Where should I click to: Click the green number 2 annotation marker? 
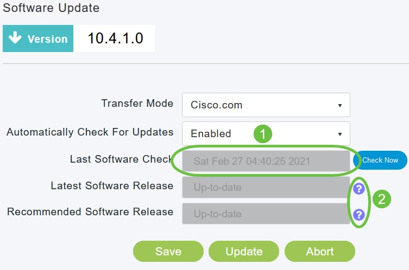pyautogui.click(x=381, y=199)
